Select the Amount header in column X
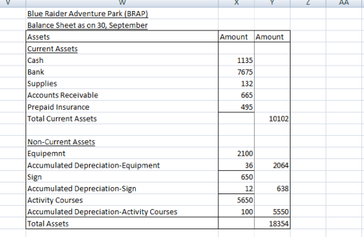 pyautogui.click(x=237, y=36)
